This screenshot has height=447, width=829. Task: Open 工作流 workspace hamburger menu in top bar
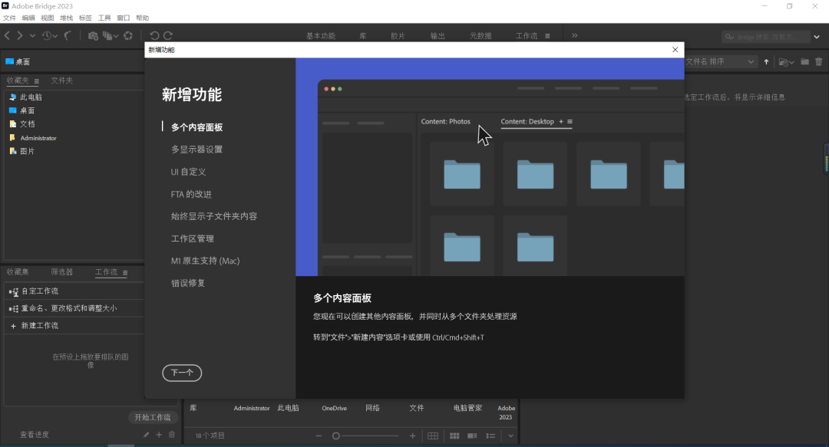547,36
